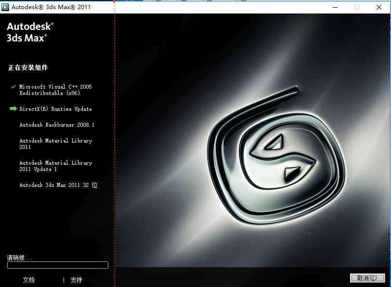Select the Autodesk 3ds Max 2011 32 位 entry
Image resolution: width=391 pixels, height=287 pixels.
(58, 185)
